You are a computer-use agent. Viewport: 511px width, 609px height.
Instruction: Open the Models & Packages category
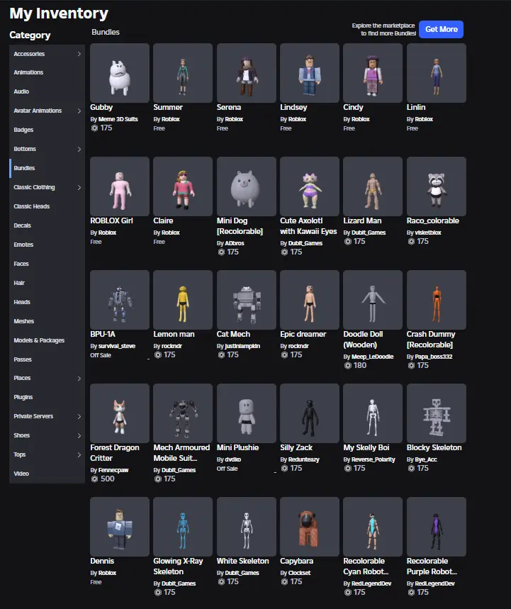pyautogui.click(x=47, y=340)
